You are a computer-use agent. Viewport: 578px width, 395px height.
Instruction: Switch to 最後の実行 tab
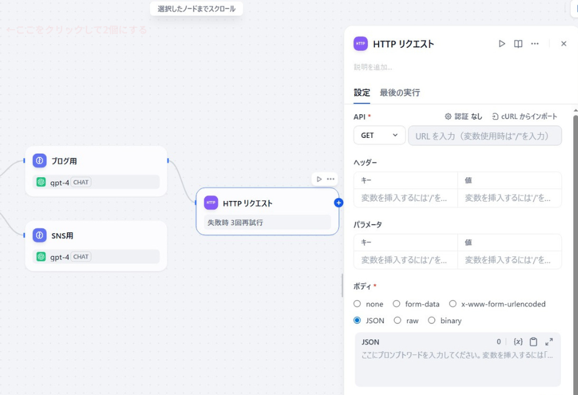pos(400,93)
